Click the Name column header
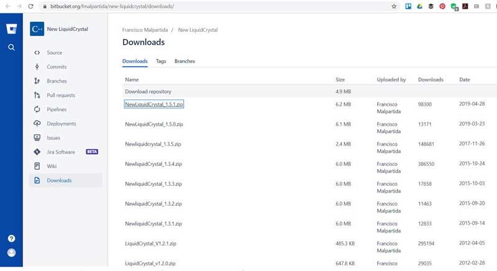Screen dimensions: 497x271 132,80
